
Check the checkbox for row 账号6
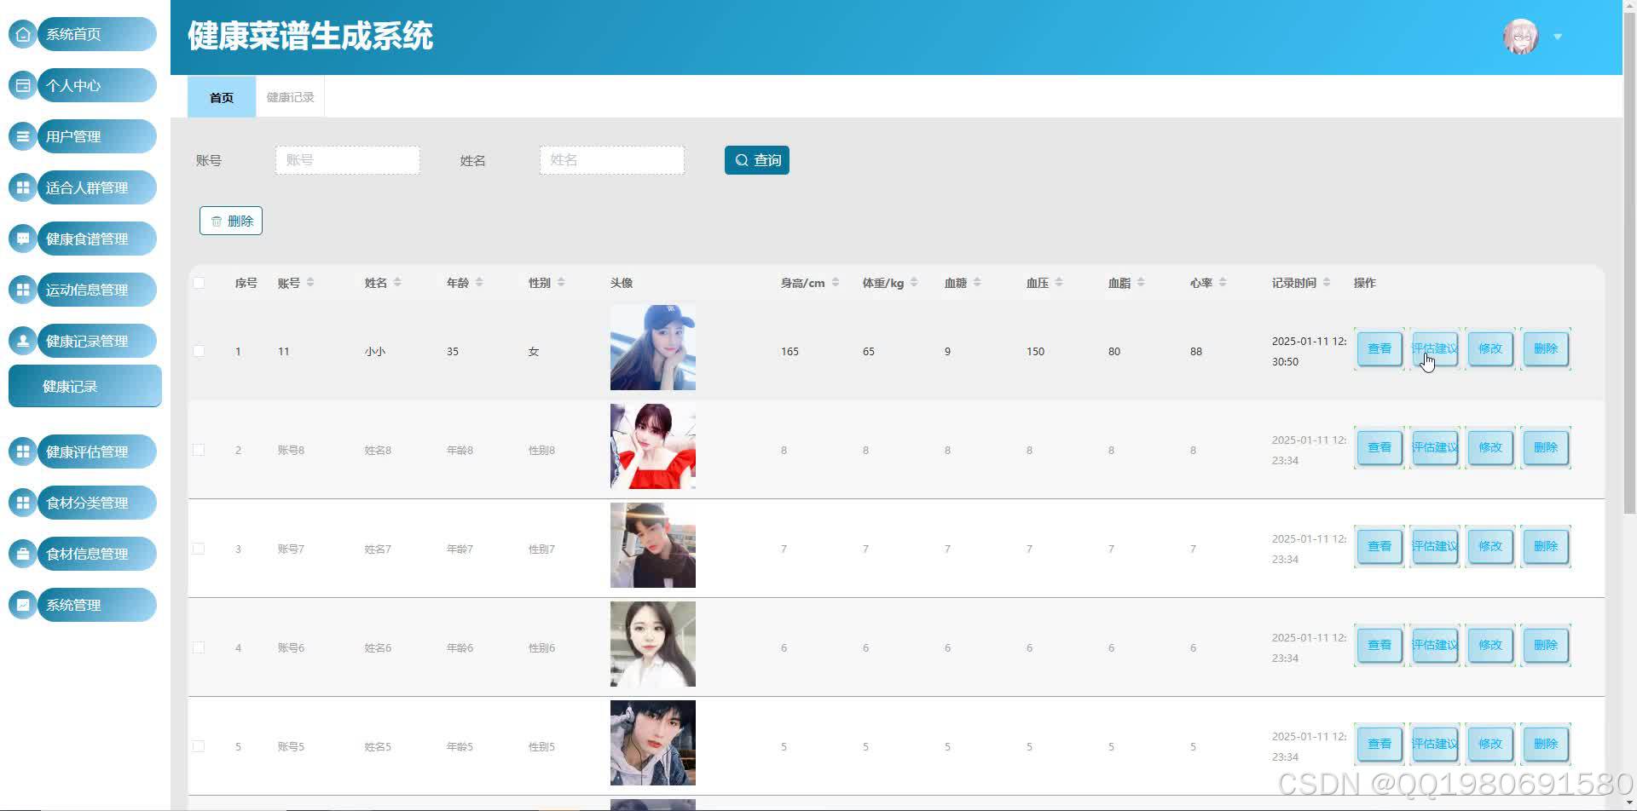click(x=199, y=647)
